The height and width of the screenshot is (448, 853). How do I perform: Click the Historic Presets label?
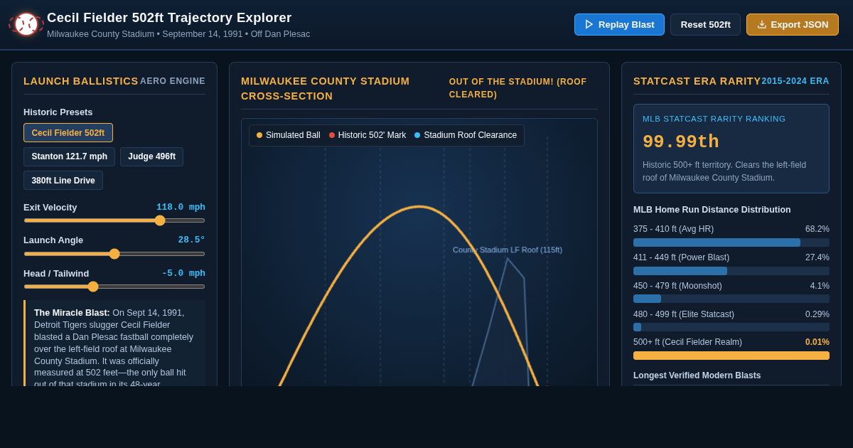click(58, 112)
